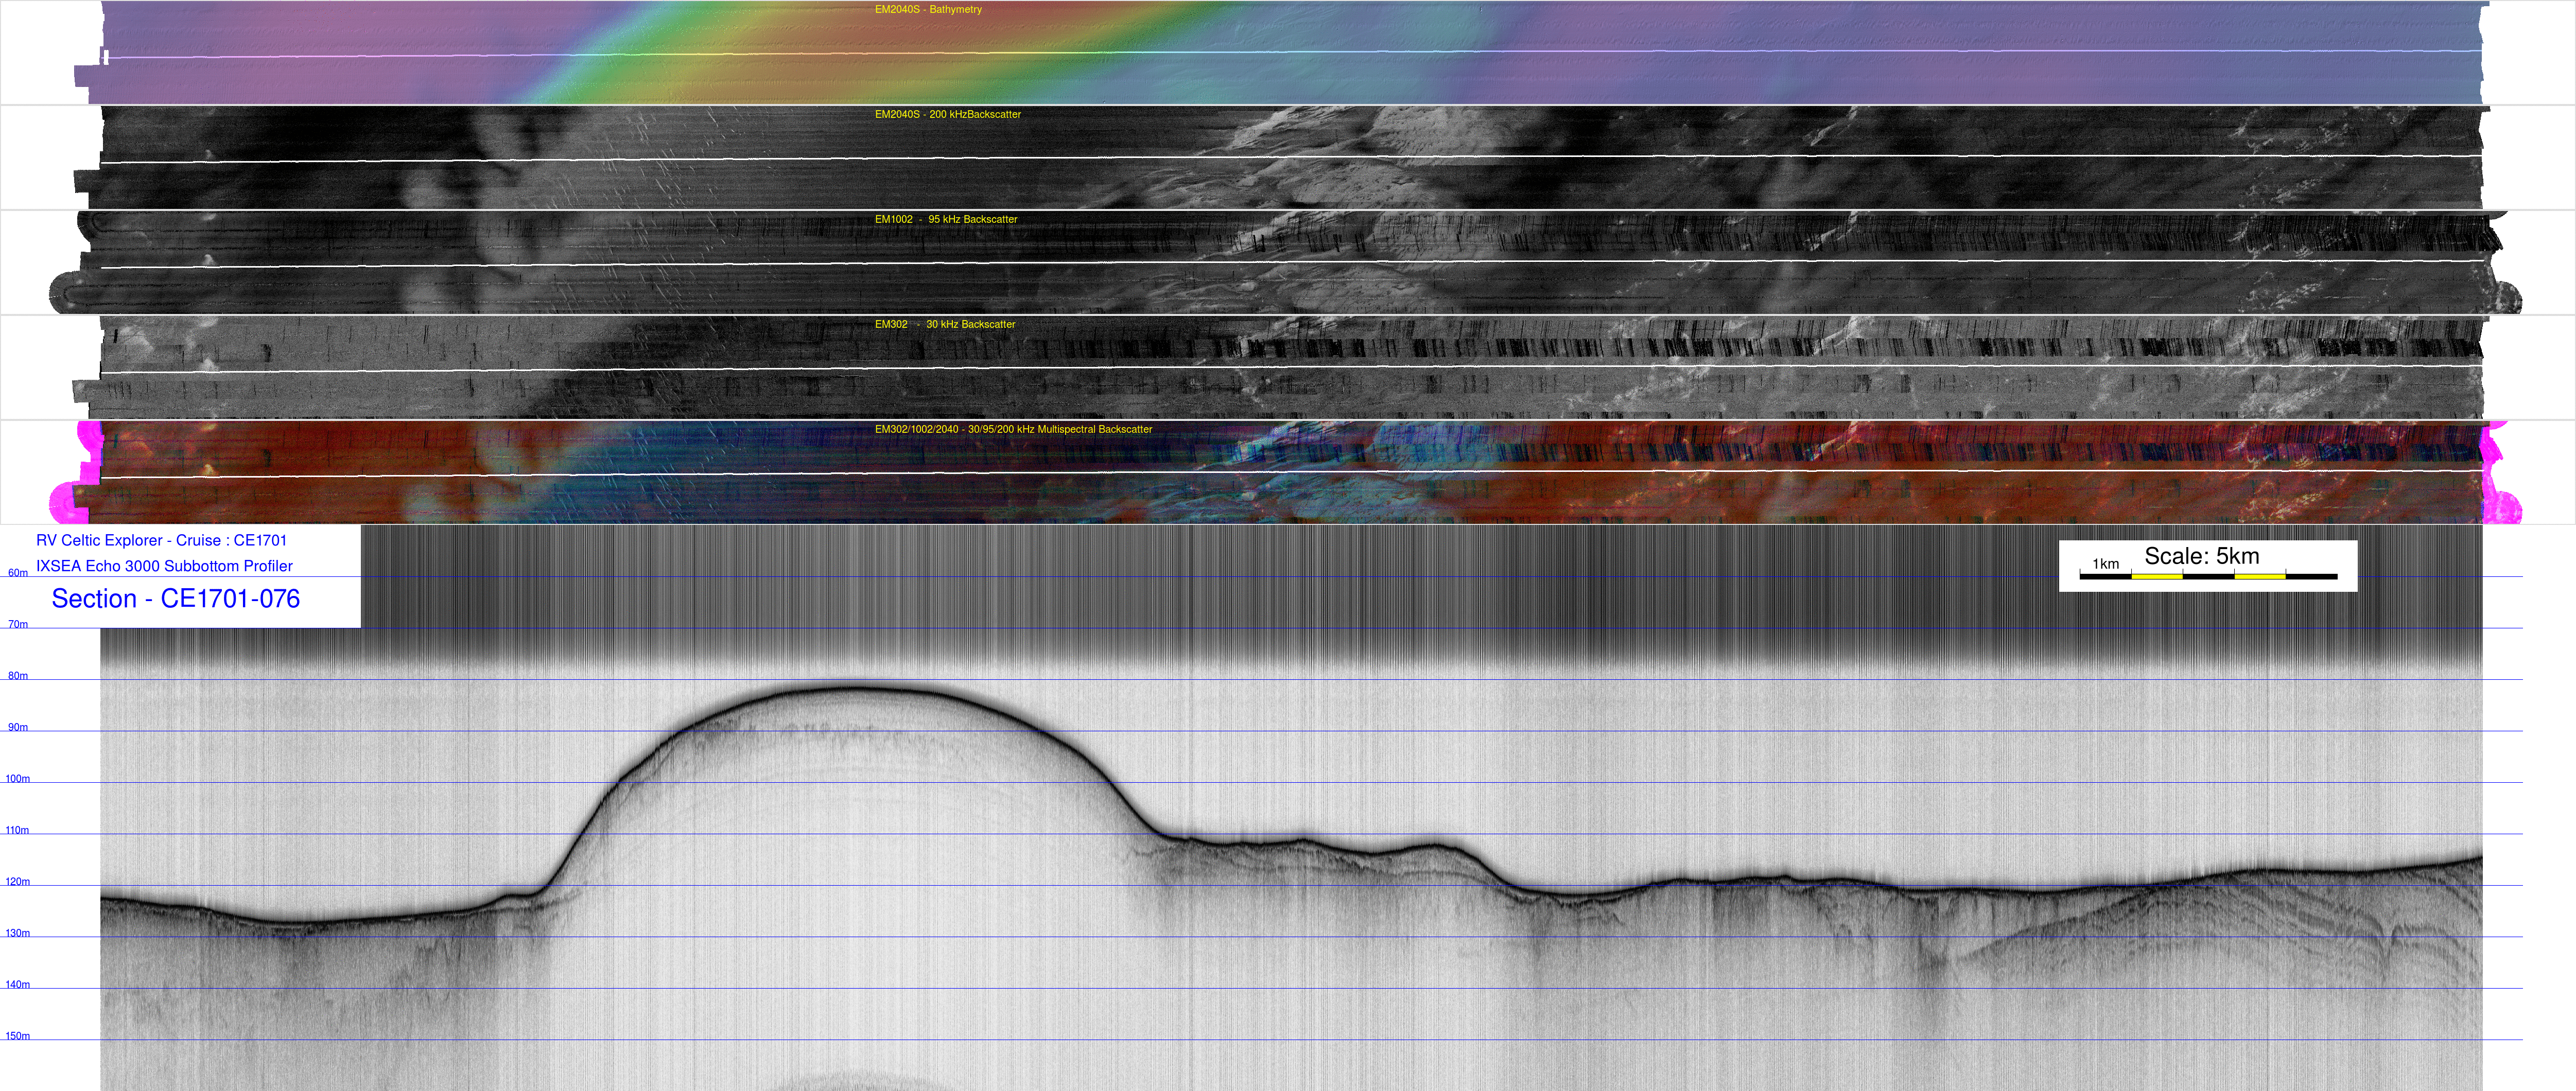This screenshot has width=2576, height=1091.
Task: Click first yellow segment of scale bar
Action: tap(2156, 577)
